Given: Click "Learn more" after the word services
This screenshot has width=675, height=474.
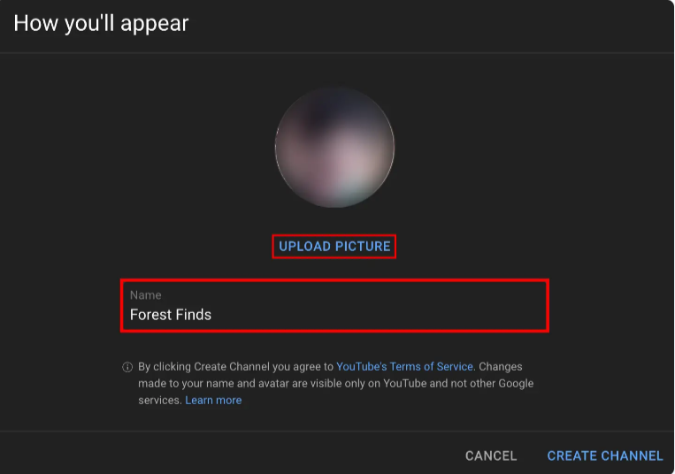Looking at the screenshot, I should click(x=213, y=400).
